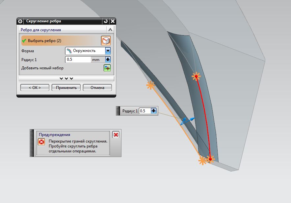Grab the floating Радиус 1 box handle
This screenshot has width=291, height=203.
tap(118, 111)
